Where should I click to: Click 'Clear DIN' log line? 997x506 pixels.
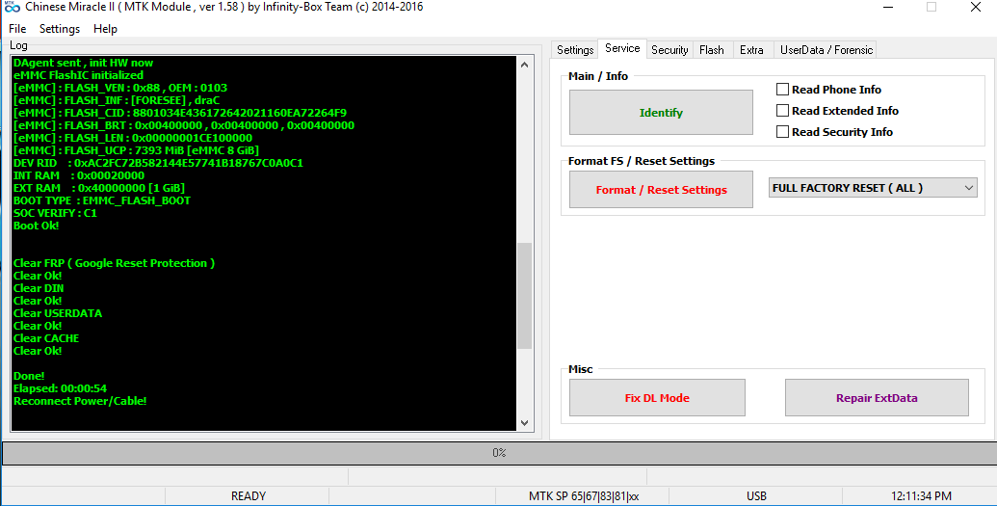(39, 288)
